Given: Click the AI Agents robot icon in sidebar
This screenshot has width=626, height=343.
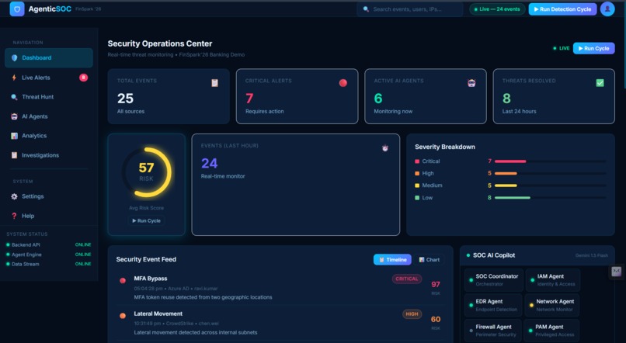Looking at the screenshot, I should 15,116.
